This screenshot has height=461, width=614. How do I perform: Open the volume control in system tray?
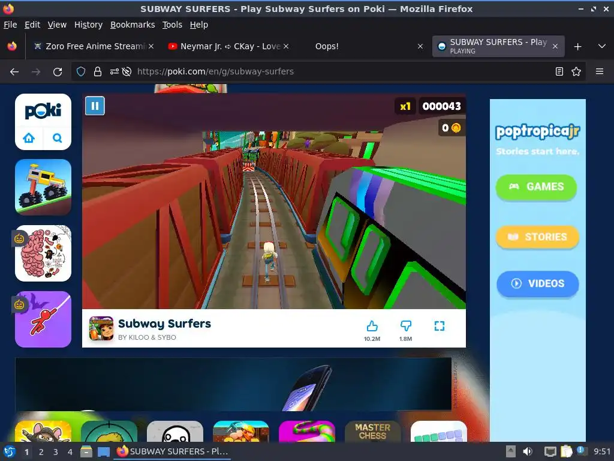[528, 451]
